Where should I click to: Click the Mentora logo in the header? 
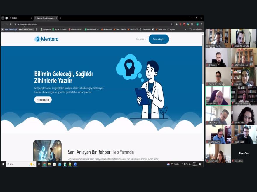tap(46, 39)
